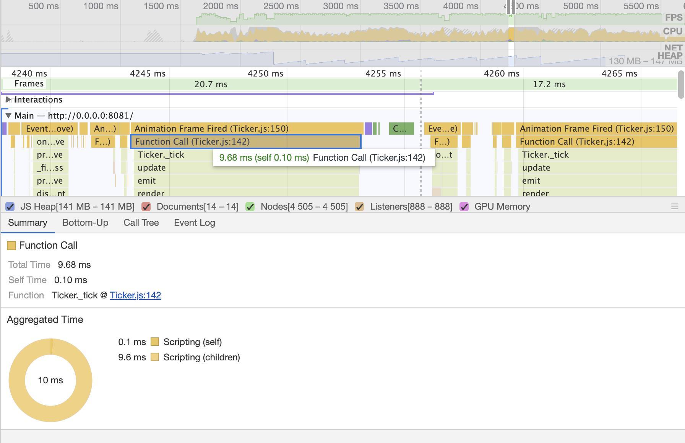Collapse the Main thread track
685x443 pixels.
point(8,116)
